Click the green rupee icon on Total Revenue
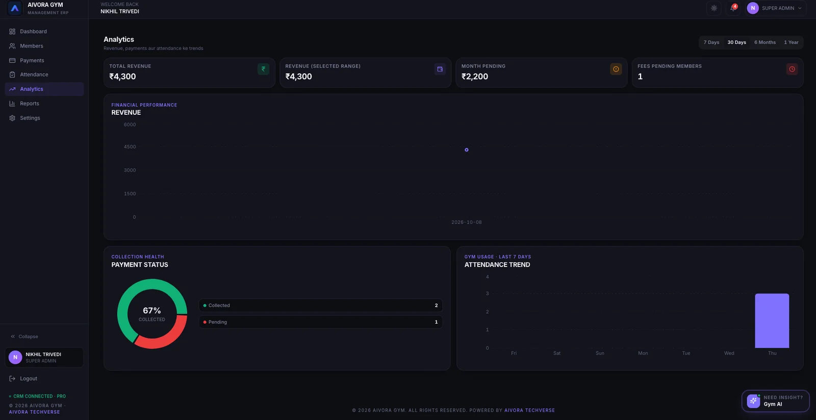The width and height of the screenshot is (816, 420). tap(263, 69)
